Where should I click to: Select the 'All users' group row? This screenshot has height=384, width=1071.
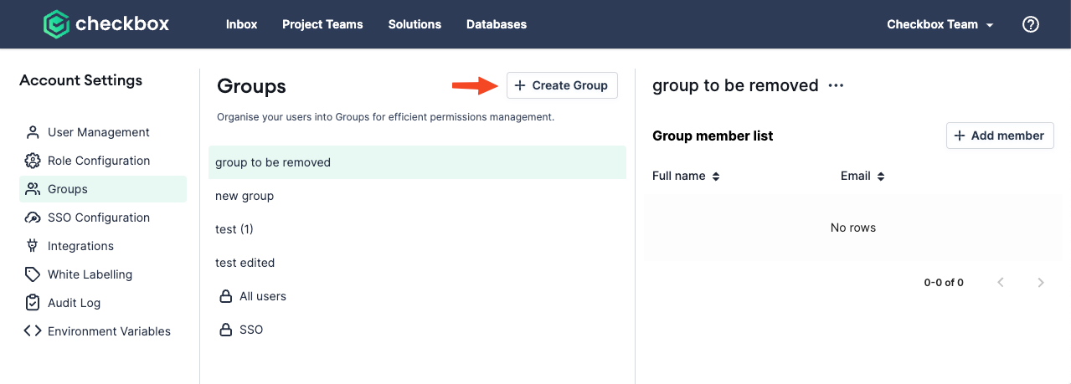(x=417, y=296)
